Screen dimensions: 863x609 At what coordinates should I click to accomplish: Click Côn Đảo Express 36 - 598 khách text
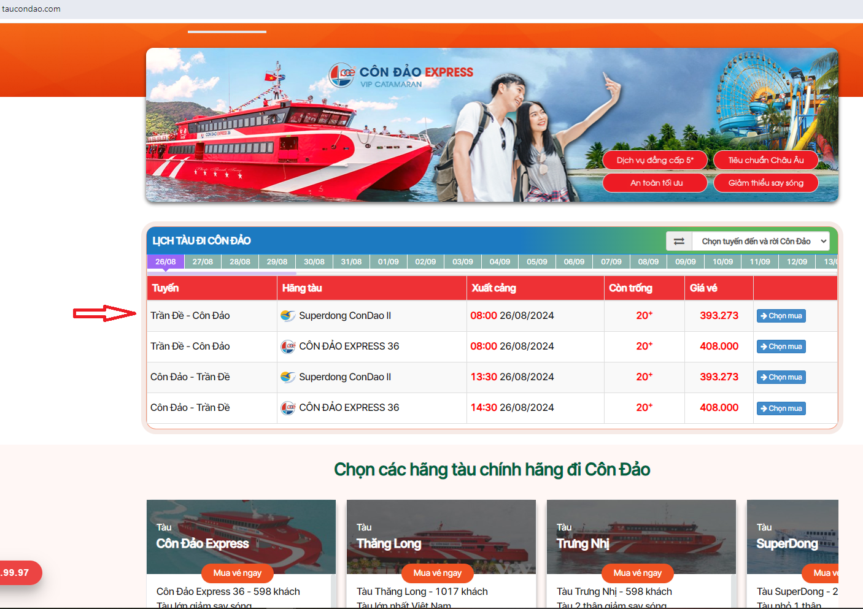tap(228, 591)
